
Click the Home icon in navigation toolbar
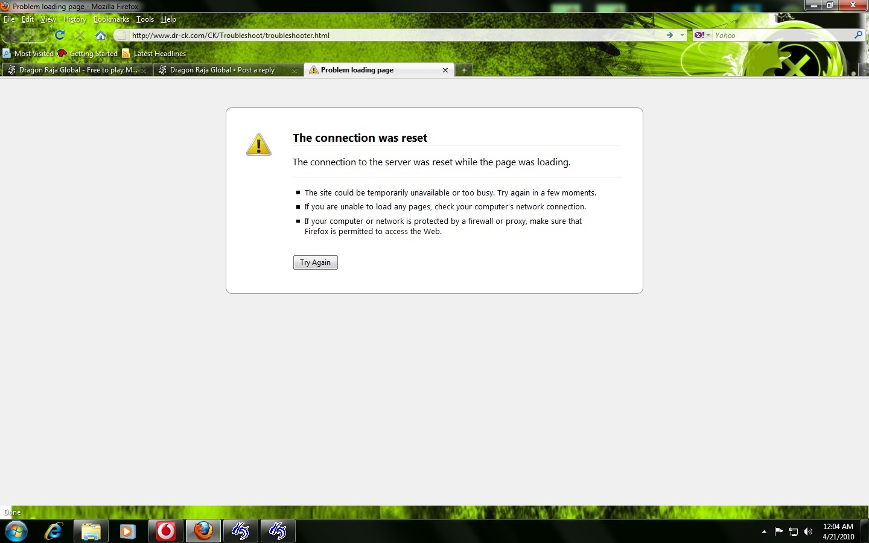point(101,35)
